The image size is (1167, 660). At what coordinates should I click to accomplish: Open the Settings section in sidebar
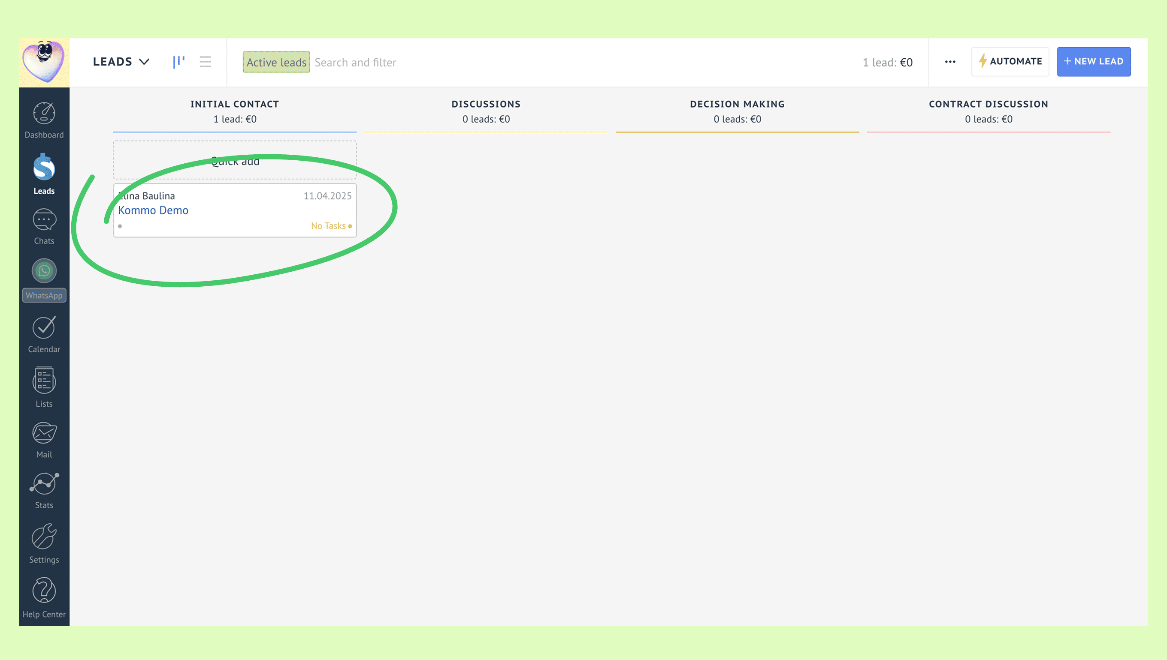click(x=44, y=544)
